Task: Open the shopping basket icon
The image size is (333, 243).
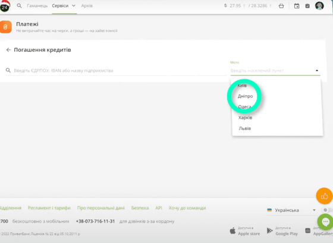Action: 281,6
